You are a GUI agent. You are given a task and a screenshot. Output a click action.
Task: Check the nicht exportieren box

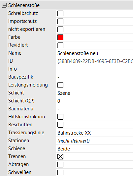[60, 29]
